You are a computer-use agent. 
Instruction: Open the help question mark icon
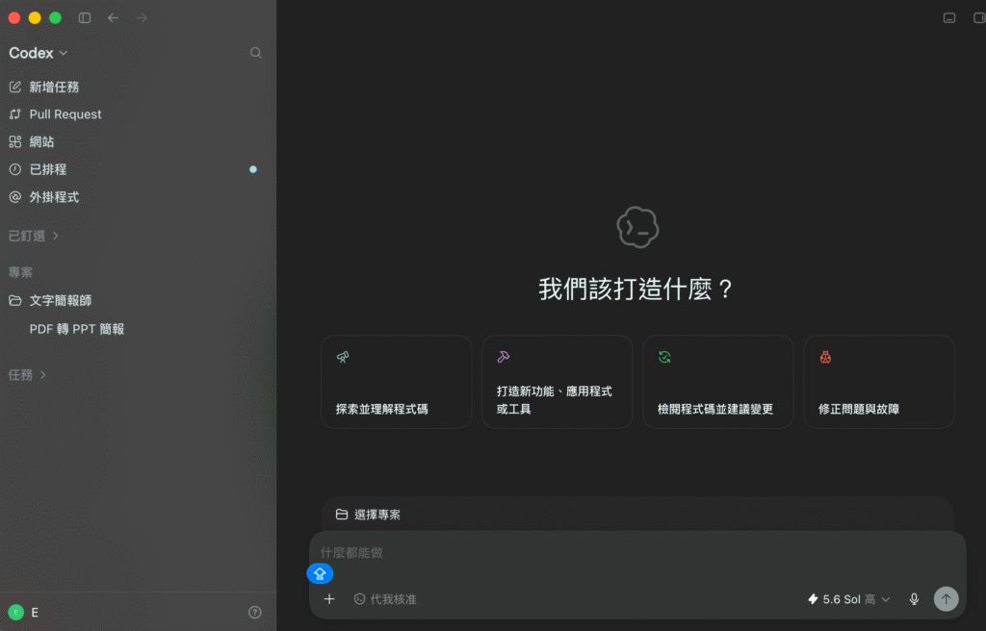254,612
